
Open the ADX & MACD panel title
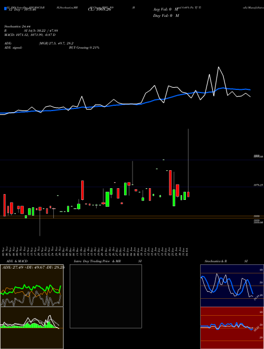17,261
